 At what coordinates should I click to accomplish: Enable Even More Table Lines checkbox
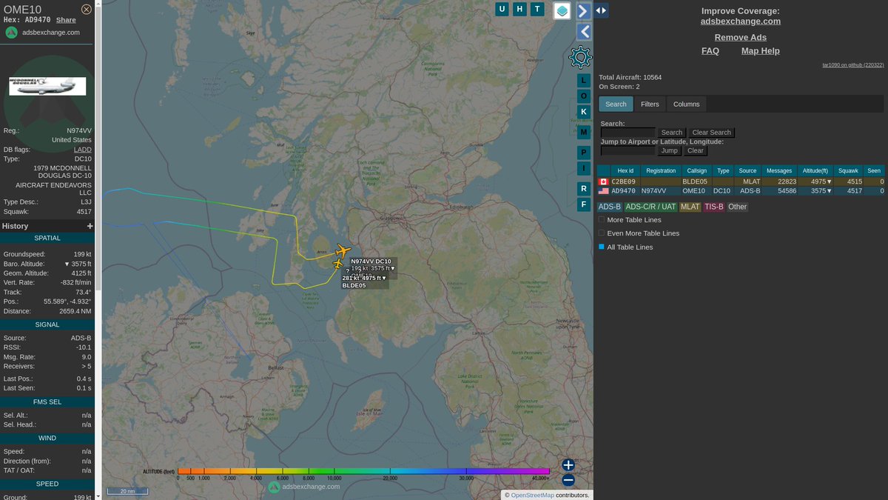[x=602, y=233]
